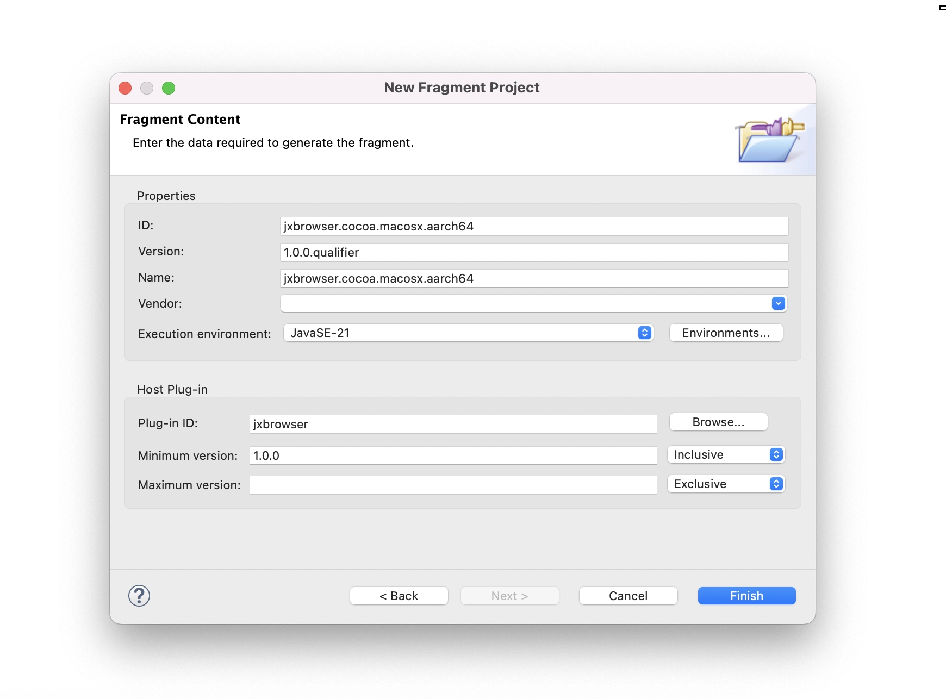Click the fragment project folder icon
This screenshot has height=699, width=946.
[769, 140]
